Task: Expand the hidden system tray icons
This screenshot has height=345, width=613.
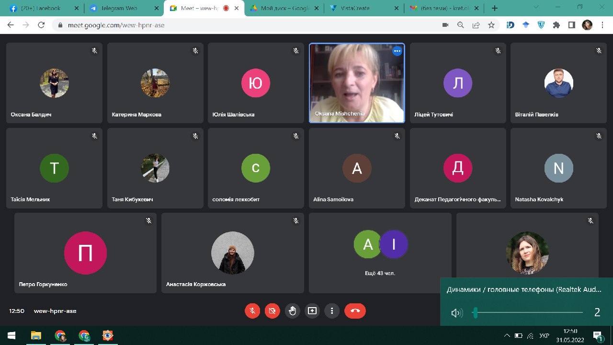Action: click(507, 335)
